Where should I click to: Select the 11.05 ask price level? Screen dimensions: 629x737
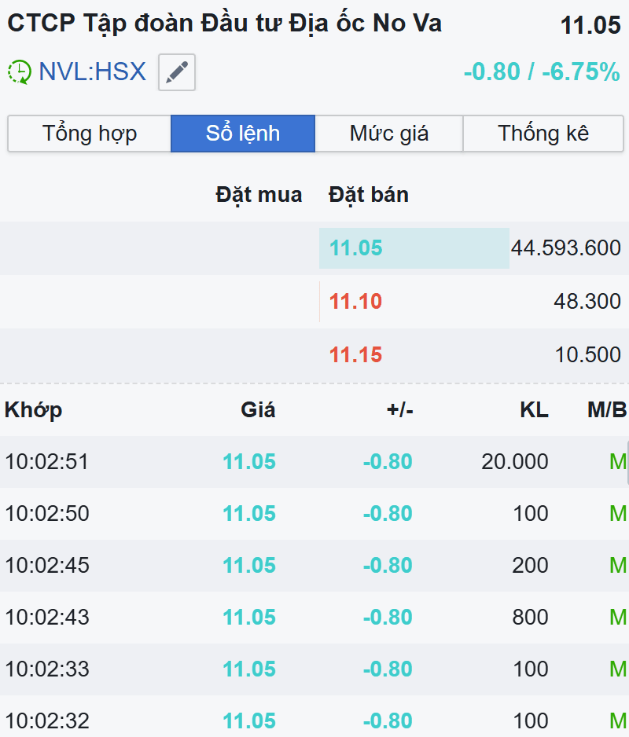[355, 248]
